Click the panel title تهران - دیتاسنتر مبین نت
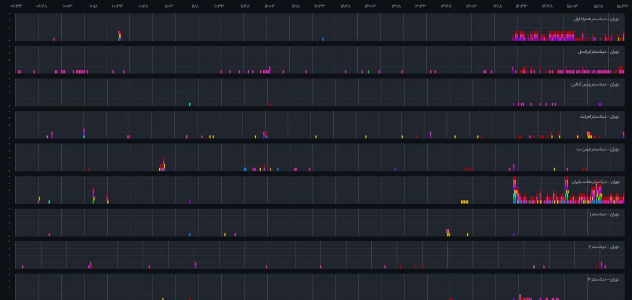This screenshot has width=632, height=300. click(597, 149)
